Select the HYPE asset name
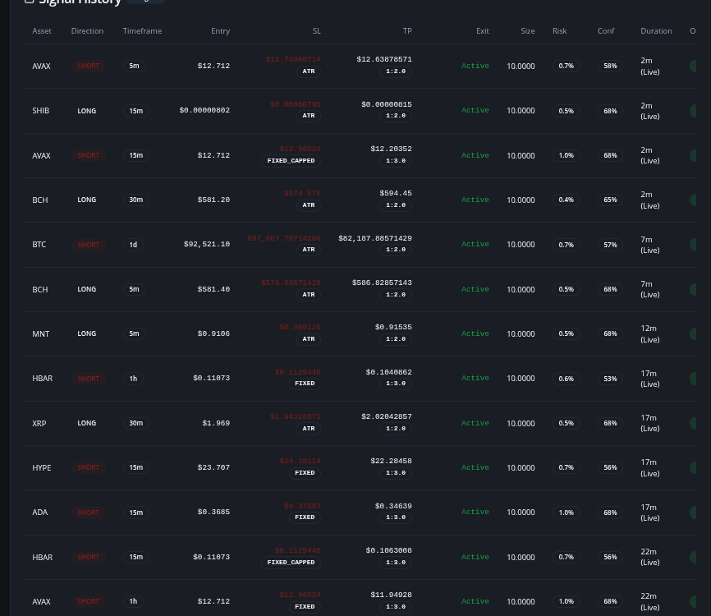The width and height of the screenshot is (711, 616). tap(42, 467)
